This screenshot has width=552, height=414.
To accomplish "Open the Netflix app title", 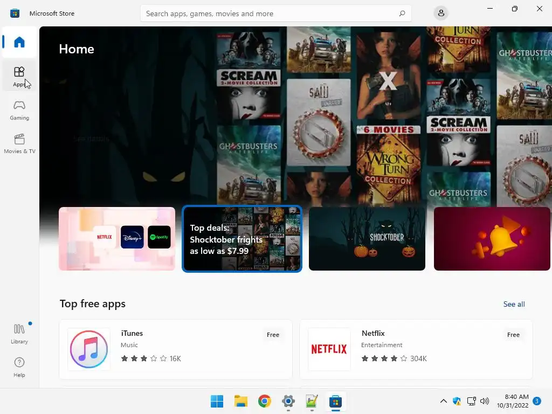I will (x=373, y=333).
